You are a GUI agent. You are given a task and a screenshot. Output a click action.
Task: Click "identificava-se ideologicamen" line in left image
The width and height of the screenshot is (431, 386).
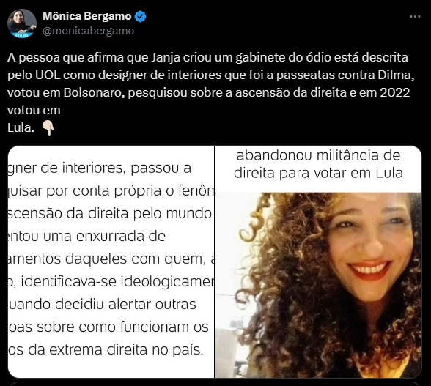point(118,281)
